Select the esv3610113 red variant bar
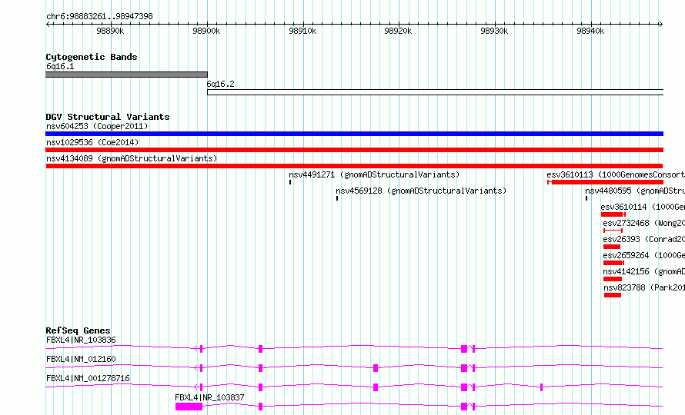Image resolution: width=685 pixels, height=415 pixels. (606, 182)
